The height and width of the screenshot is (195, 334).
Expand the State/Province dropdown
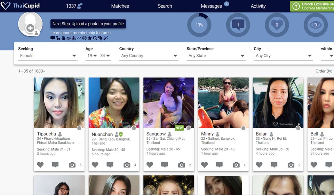point(216,56)
